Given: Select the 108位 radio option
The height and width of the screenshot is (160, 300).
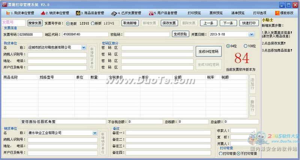Looking at the screenshot, I should pos(246,46).
